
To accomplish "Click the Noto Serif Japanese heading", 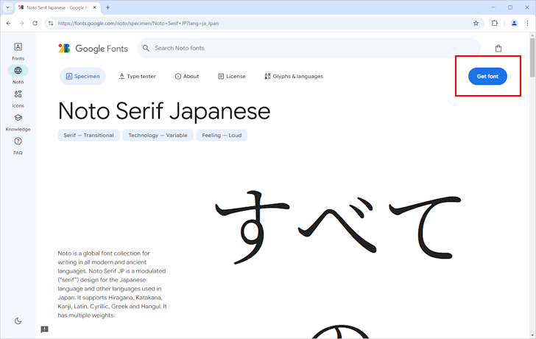I will 164,111.
